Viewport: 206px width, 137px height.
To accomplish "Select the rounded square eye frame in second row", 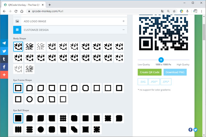I will click(41, 99).
